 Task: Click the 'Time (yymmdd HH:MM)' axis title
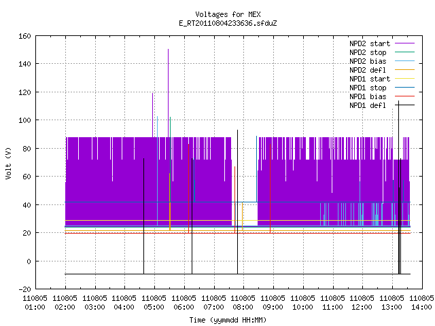(x=228, y=320)
